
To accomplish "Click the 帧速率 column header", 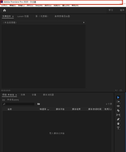I will [43, 109].
